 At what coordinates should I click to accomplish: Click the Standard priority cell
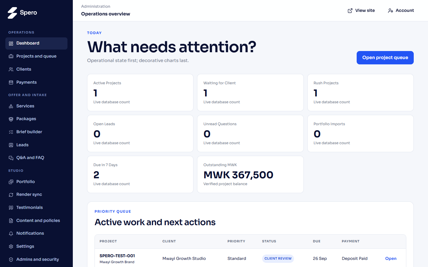(x=237, y=259)
